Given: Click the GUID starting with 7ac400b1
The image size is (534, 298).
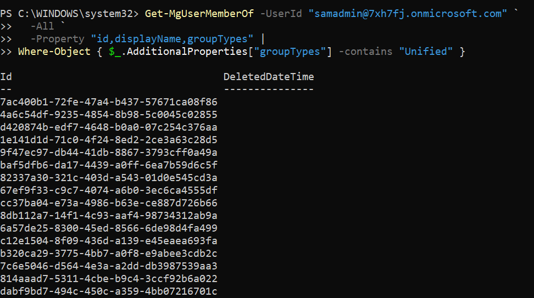Looking at the screenshot, I should (x=109, y=102).
